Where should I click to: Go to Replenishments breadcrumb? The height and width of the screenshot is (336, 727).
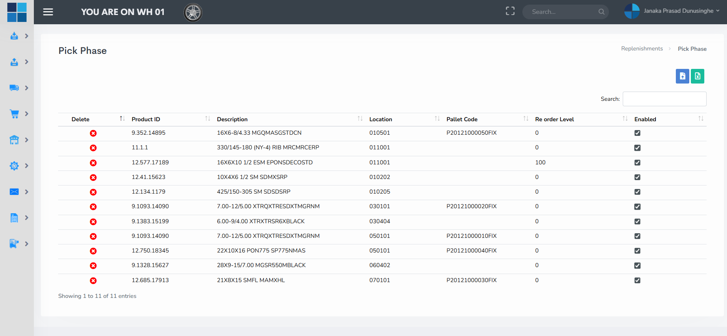642,48
